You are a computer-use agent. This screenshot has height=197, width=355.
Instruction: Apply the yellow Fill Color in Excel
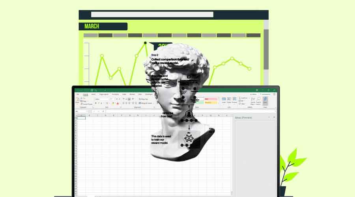[x=113, y=103]
